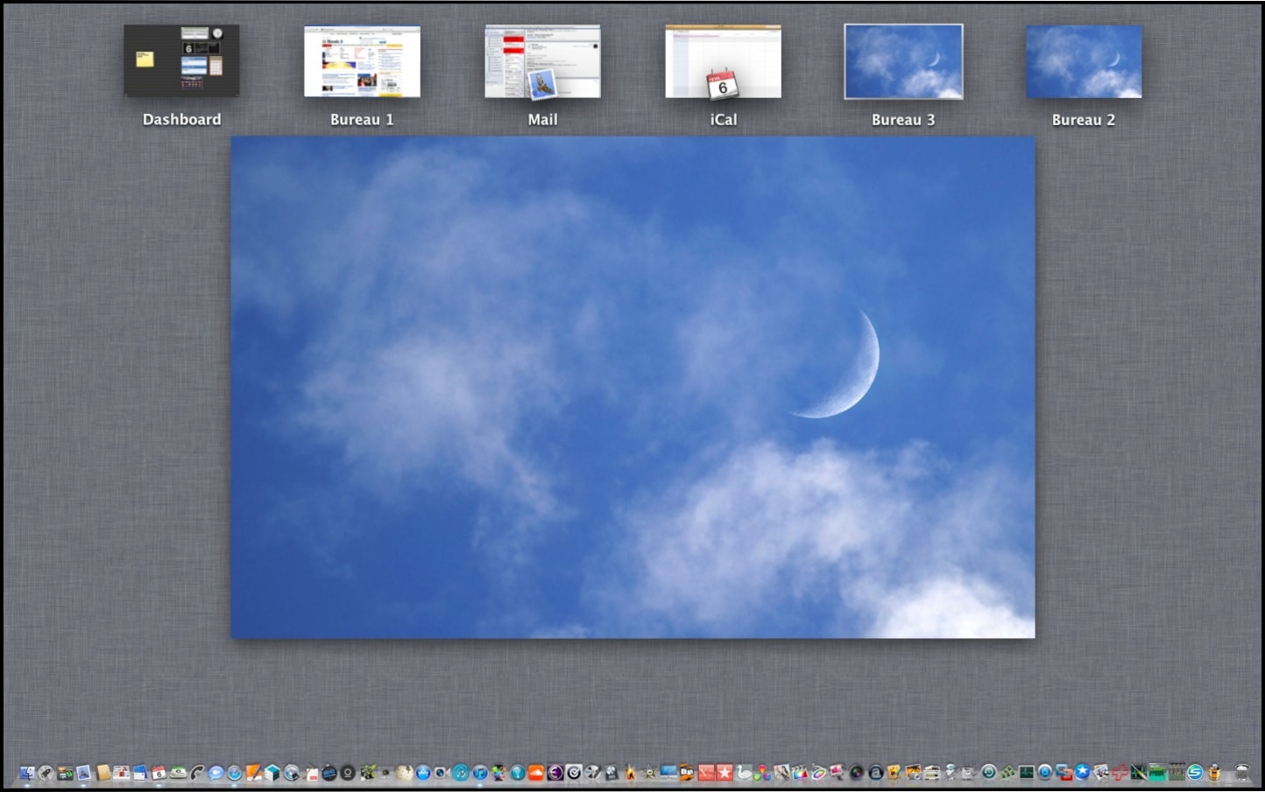Click the large moon desktop preview
The width and height of the screenshot is (1265, 792).
point(632,387)
